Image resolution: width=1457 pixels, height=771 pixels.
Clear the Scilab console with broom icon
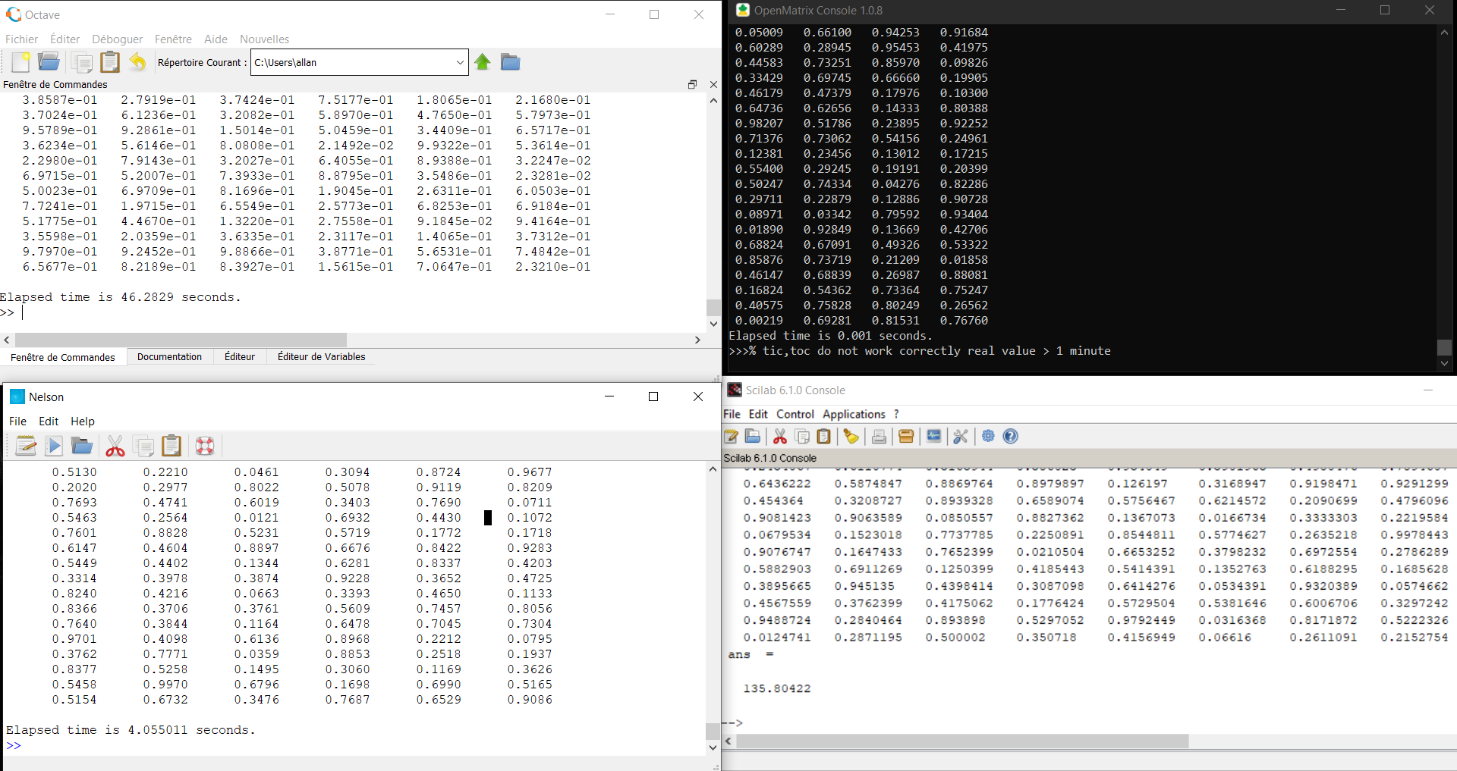pyautogui.click(x=851, y=436)
